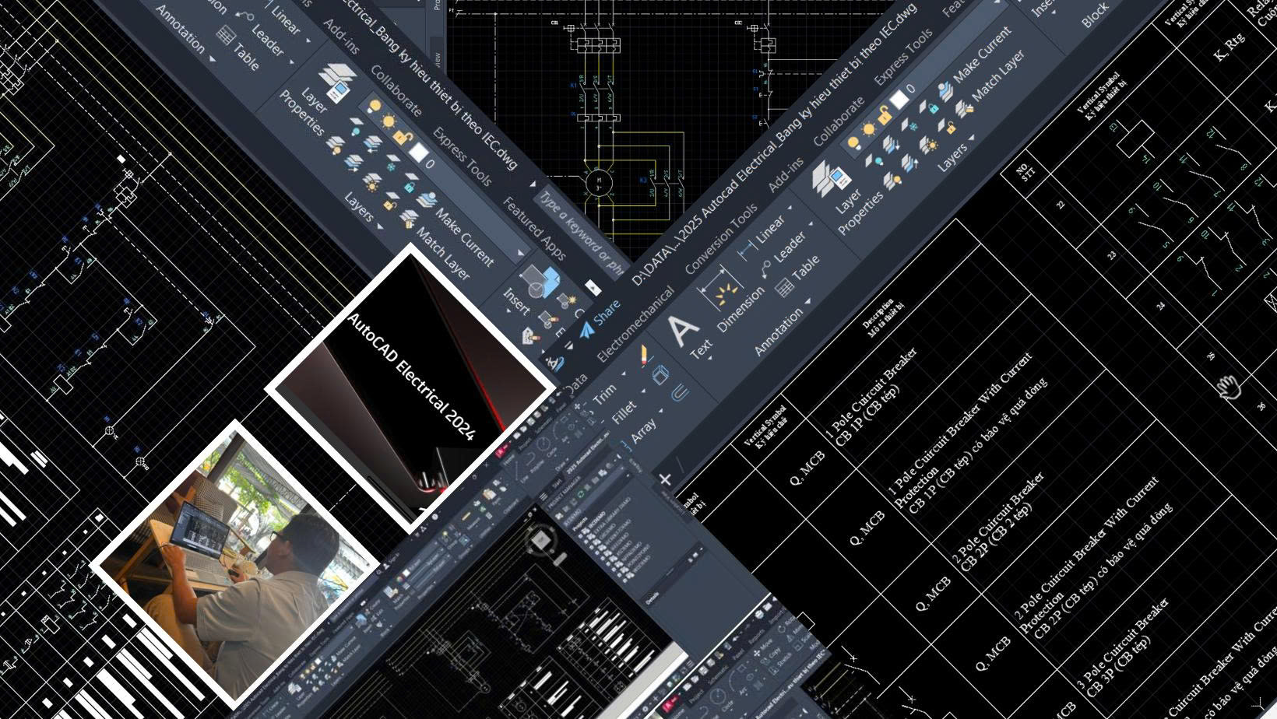Select the Erase pencil-eraser icon

(645, 356)
